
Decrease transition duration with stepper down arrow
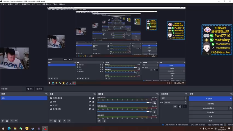click(x=185, y=103)
